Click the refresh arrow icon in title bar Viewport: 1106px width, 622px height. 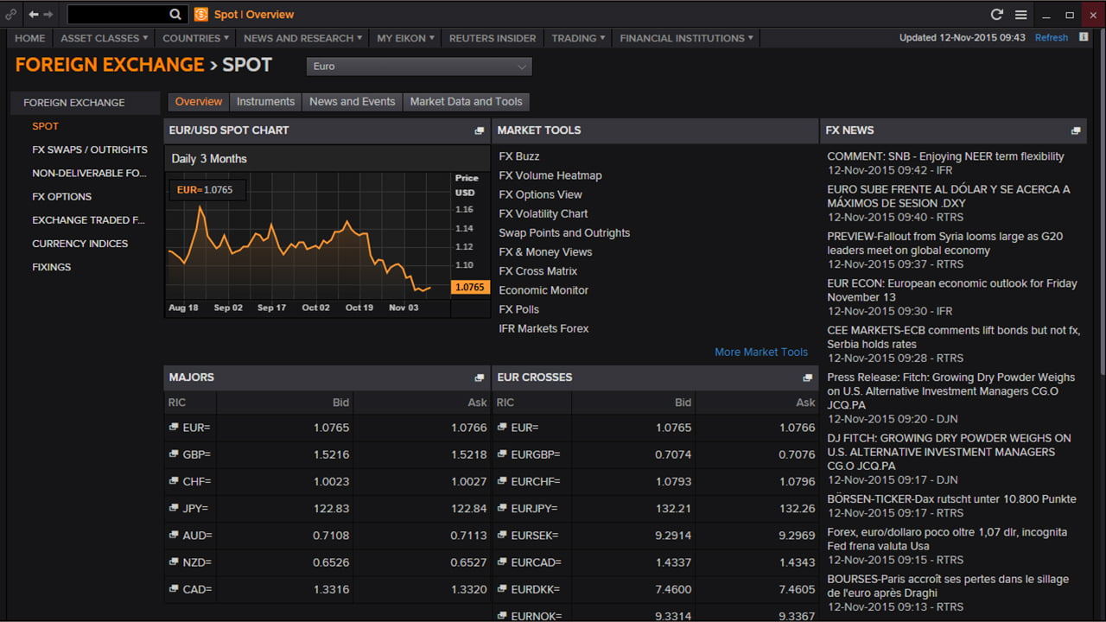click(x=996, y=15)
